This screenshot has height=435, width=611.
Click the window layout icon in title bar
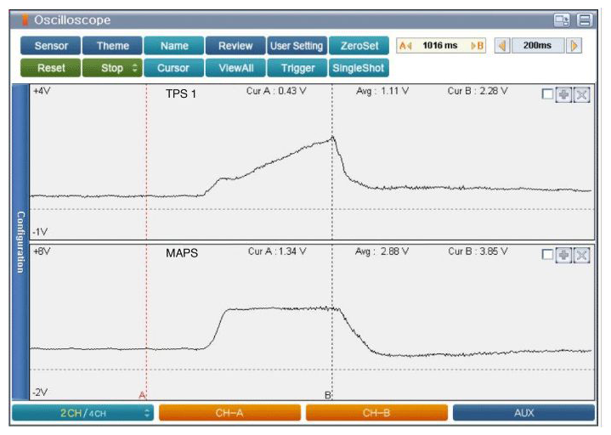pos(561,20)
